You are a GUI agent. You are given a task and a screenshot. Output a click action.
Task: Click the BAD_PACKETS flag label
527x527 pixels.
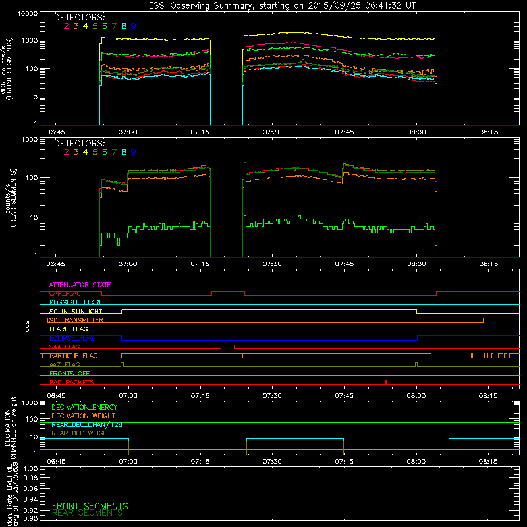[72, 382]
